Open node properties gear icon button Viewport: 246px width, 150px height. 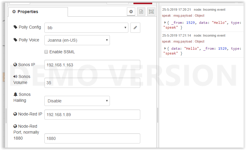131,12
